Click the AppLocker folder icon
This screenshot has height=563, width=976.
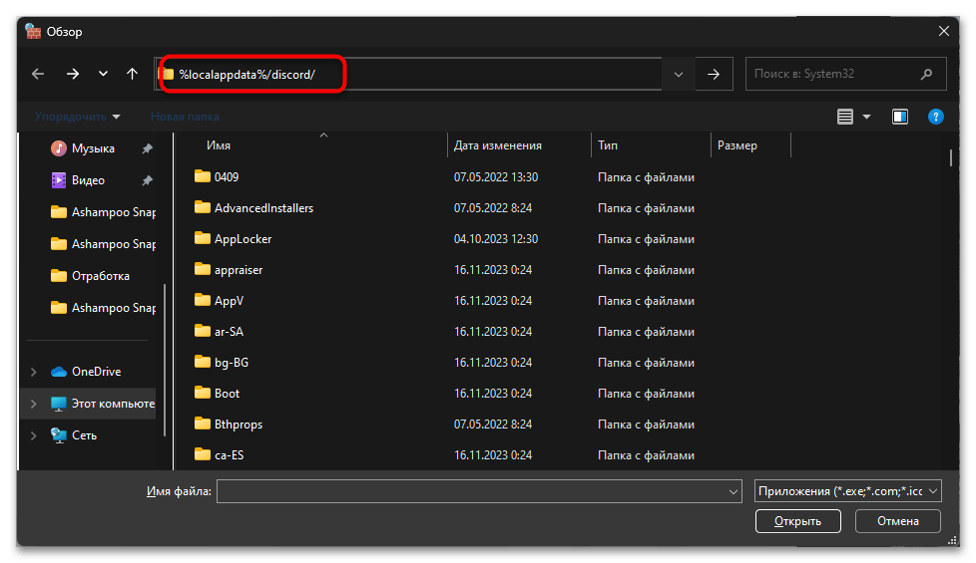[x=202, y=238]
